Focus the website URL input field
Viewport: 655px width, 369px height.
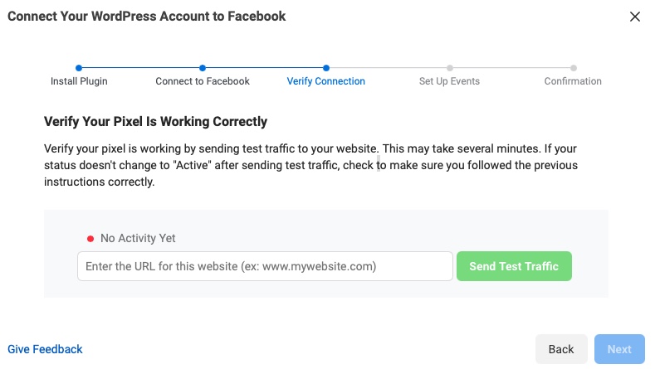[x=265, y=267]
